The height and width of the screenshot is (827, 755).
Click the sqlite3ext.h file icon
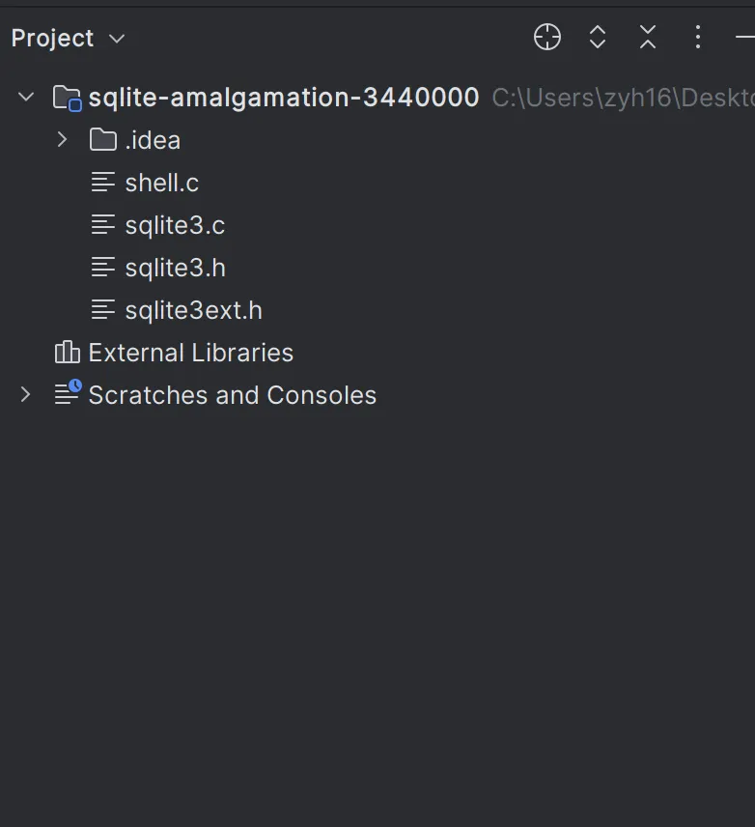tap(103, 310)
